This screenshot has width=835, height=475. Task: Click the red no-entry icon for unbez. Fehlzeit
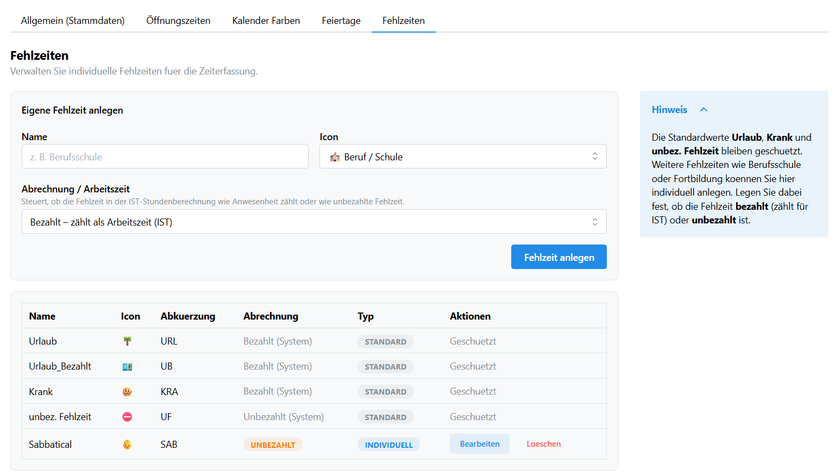127,417
